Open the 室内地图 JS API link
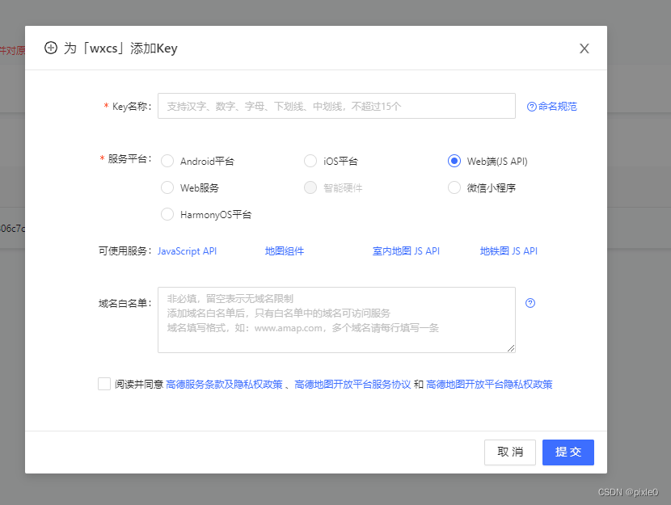The height and width of the screenshot is (505, 671). (406, 251)
